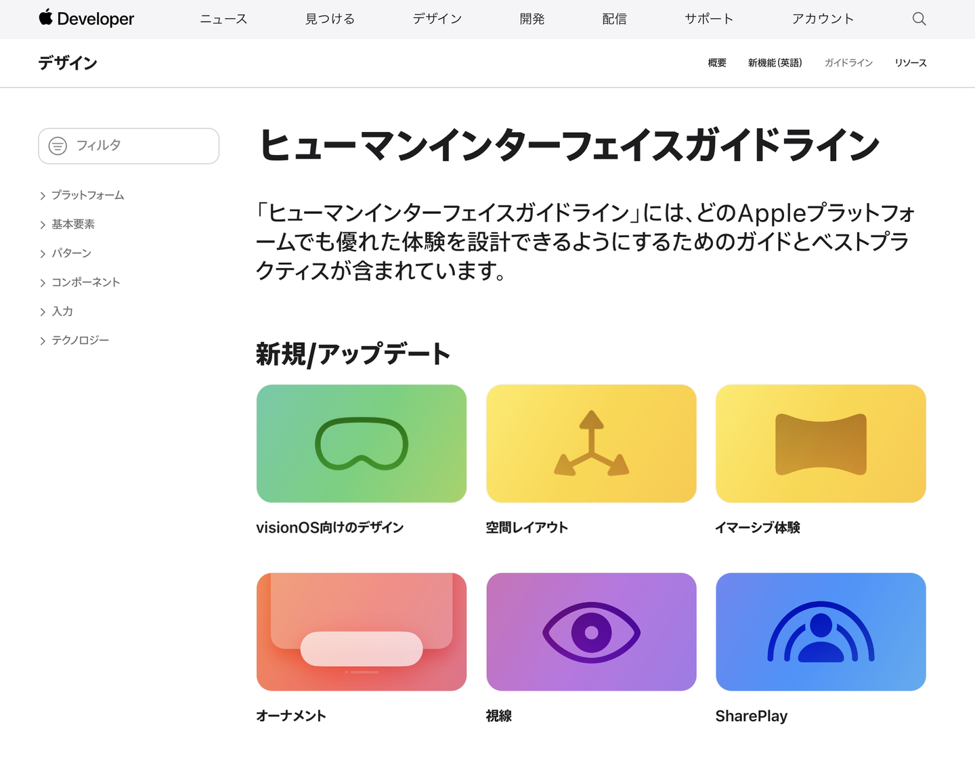Expand the コンポーネント chevron
The width and height of the screenshot is (975, 763).
click(x=43, y=283)
